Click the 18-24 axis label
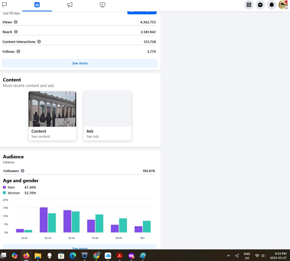Viewport: 290px width, 261px height. (x=24, y=238)
